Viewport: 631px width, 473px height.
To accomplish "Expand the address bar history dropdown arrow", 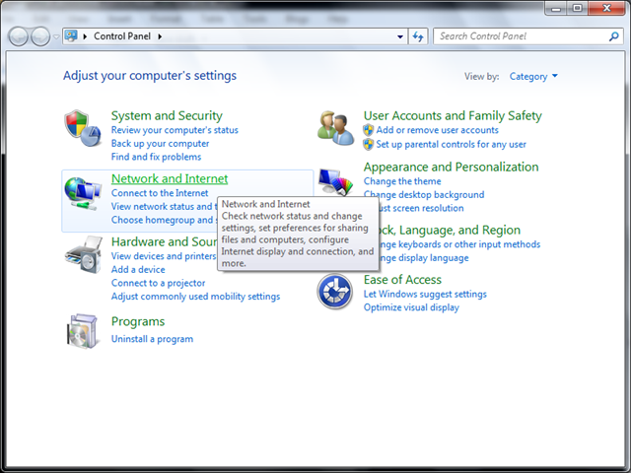I will click(x=400, y=36).
